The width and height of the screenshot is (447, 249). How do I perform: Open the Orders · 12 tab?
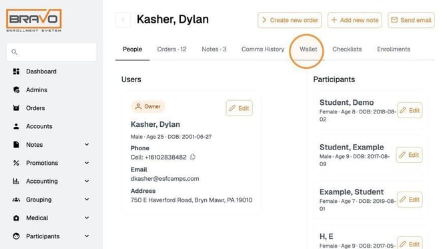click(171, 49)
